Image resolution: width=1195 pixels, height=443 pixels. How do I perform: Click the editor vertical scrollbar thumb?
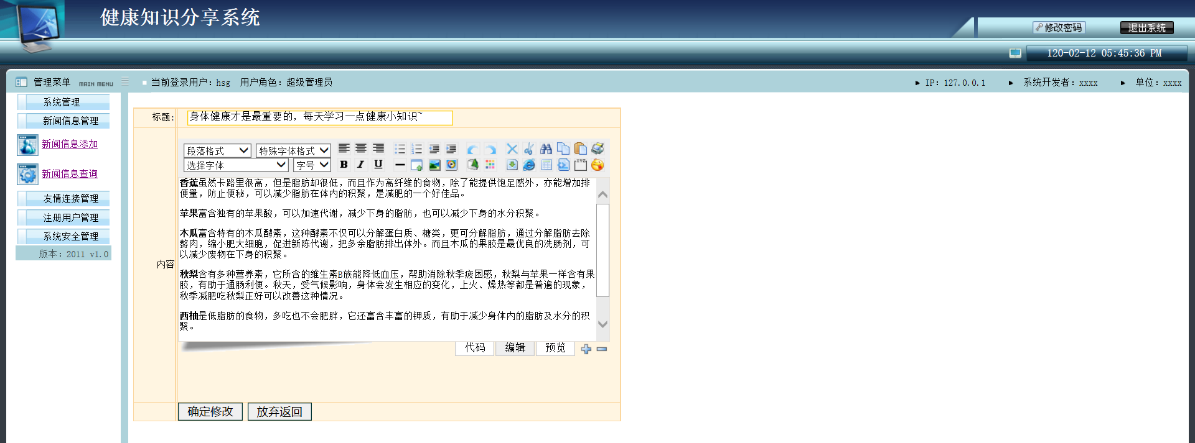click(x=602, y=250)
